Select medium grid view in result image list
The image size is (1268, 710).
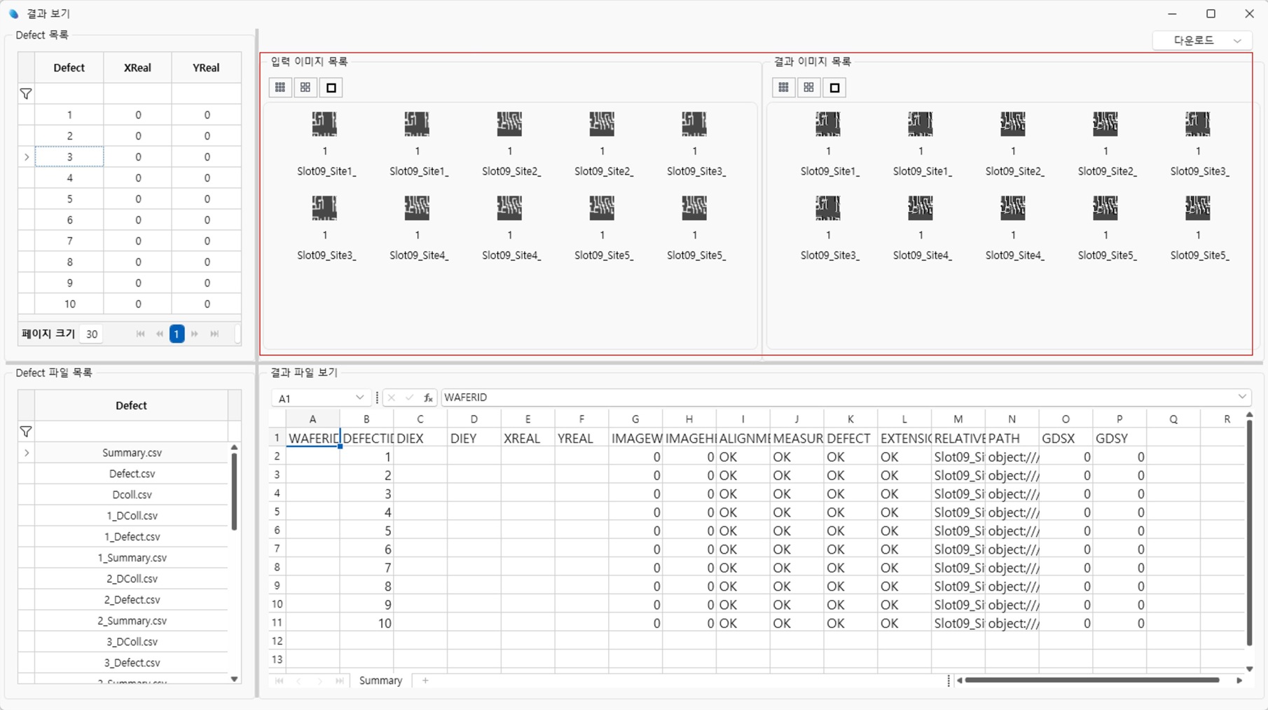coord(809,88)
